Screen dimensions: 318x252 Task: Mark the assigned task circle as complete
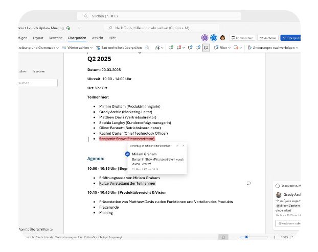(278, 186)
